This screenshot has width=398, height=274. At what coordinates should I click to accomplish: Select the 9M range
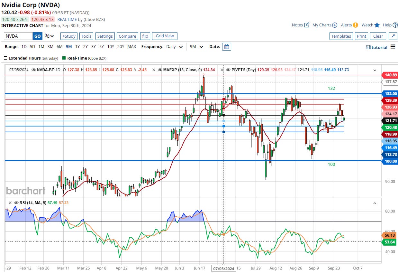(69, 47)
